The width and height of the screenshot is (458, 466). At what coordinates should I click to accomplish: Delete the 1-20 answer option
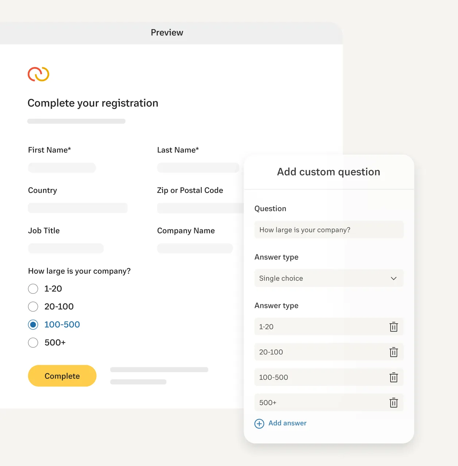(x=393, y=327)
